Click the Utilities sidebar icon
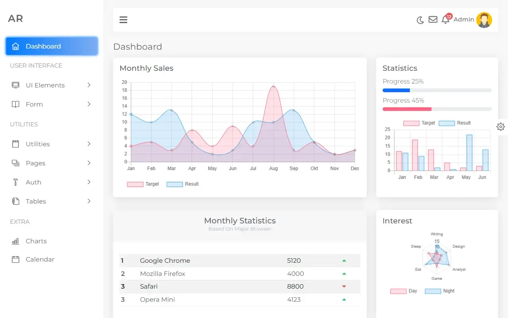The width and height of the screenshot is (508, 318). pyautogui.click(x=15, y=144)
